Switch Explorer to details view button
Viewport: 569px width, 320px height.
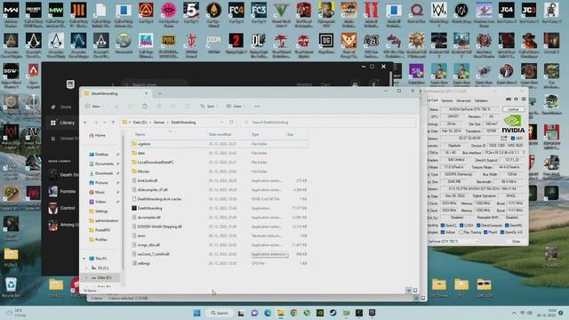[409, 291]
